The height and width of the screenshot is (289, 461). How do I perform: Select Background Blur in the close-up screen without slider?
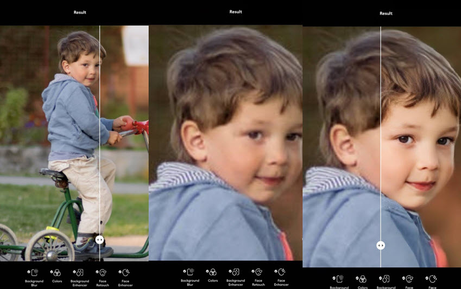point(190,277)
